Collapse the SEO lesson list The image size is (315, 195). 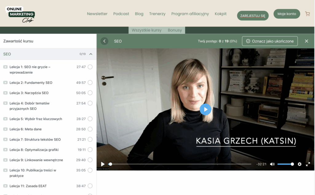[x=91, y=54]
